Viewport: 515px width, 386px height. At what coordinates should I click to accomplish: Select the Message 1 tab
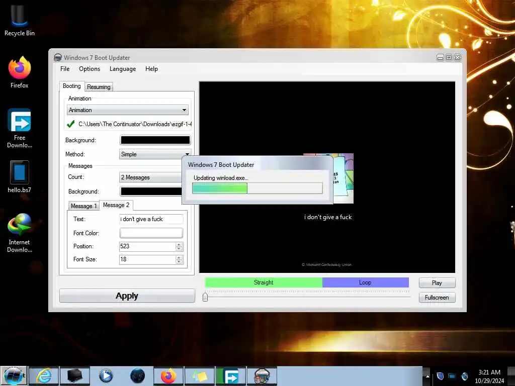(x=84, y=206)
